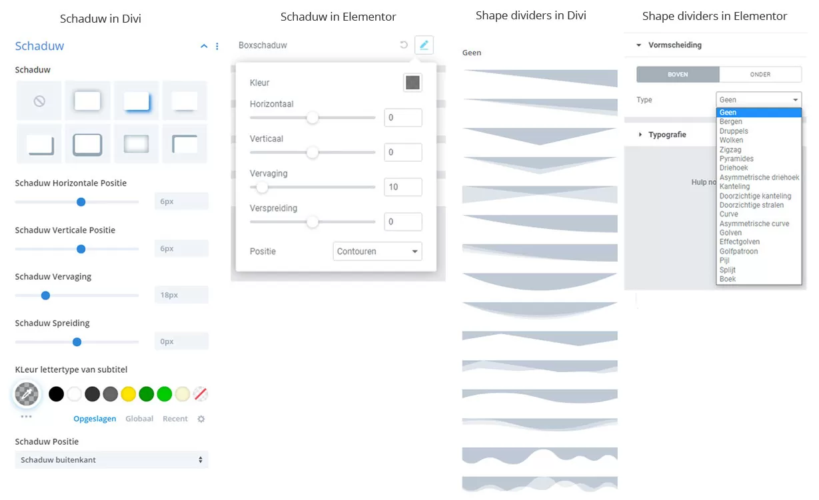Click the Opgeslagen colors link
Image resolution: width=819 pixels, height=500 pixels.
click(95, 419)
